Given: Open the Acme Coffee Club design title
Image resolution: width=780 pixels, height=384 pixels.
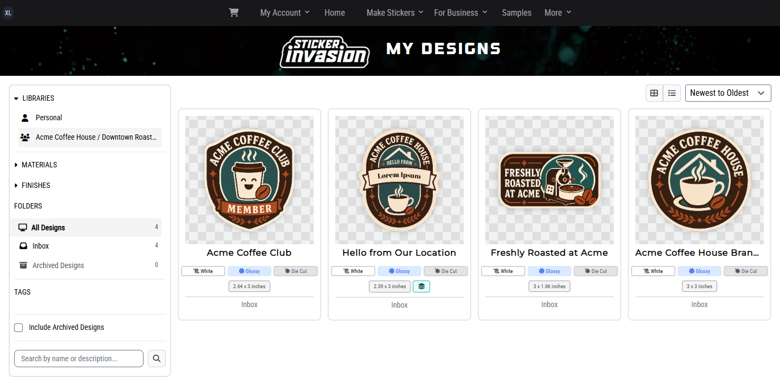Looking at the screenshot, I should pyautogui.click(x=249, y=253).
